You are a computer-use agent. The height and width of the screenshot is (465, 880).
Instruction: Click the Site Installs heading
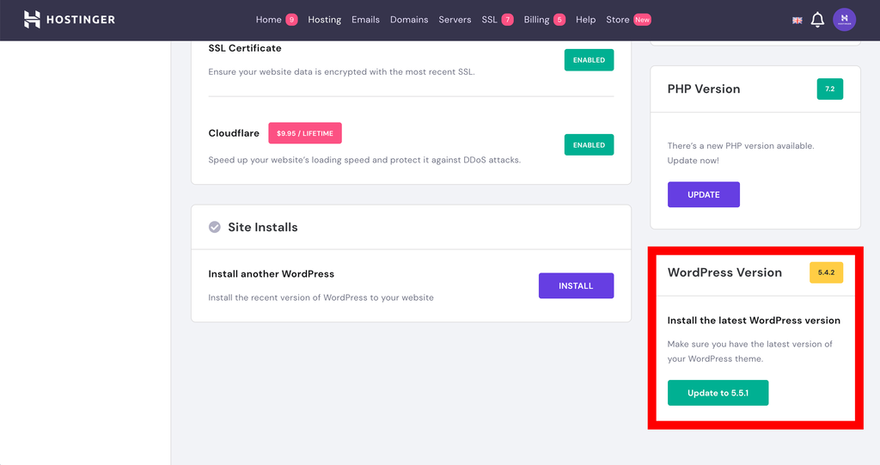click(x=263, y=227)
